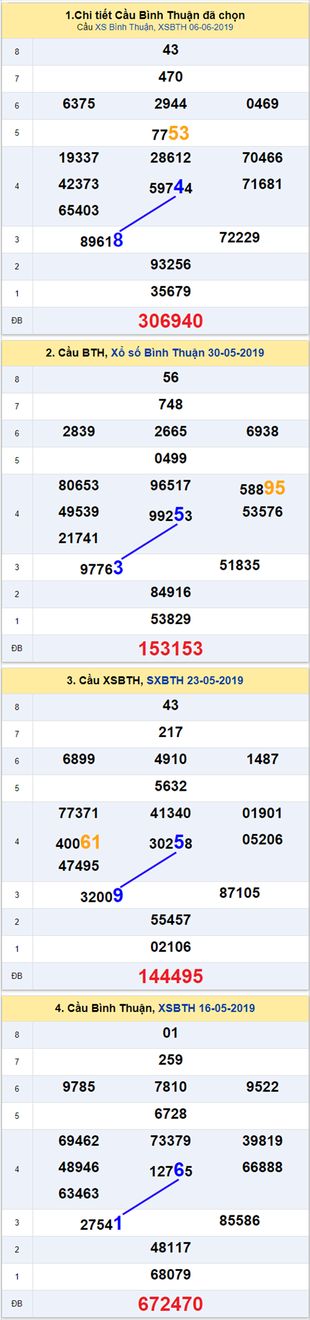Click the prize number 6938
Screen dimensions: 310x1320
(262, 432)
